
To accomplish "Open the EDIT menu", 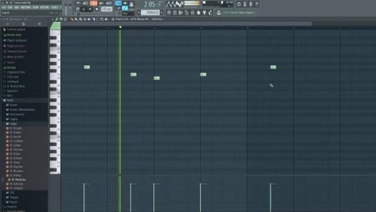I will 10,8.
